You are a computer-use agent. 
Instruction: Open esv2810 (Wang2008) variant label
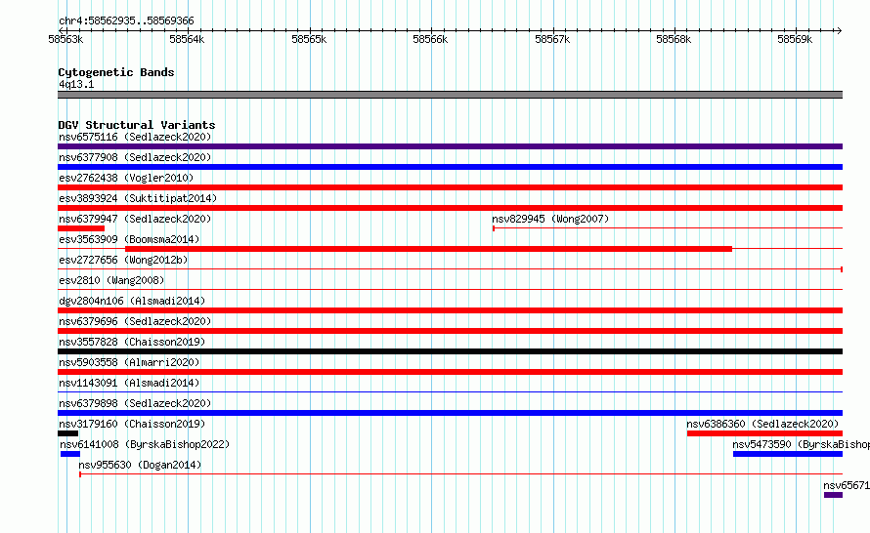(111, 280)
